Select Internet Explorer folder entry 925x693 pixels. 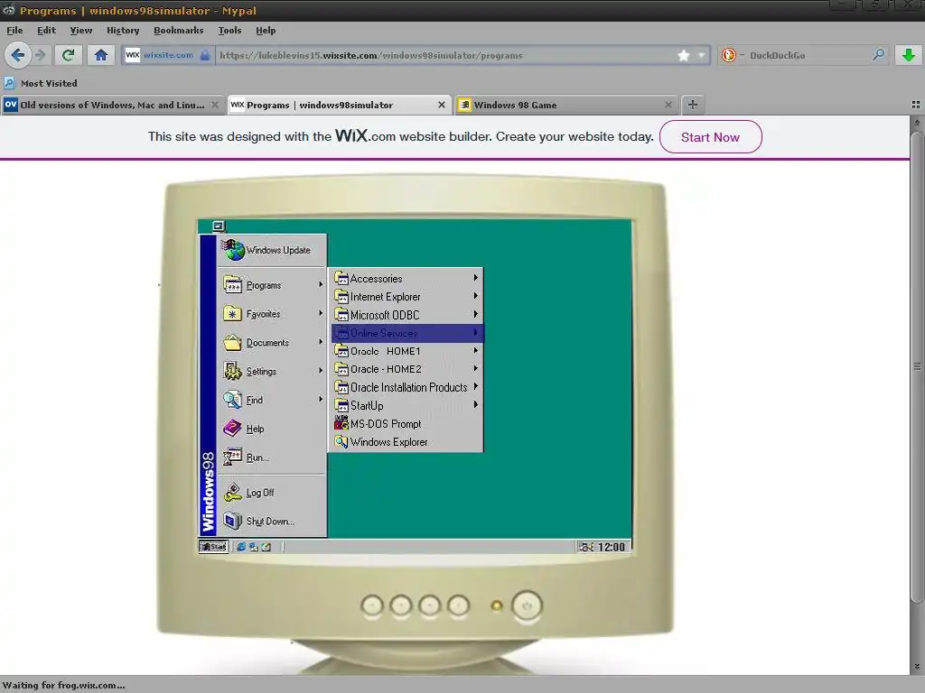[x=407, y=296]
